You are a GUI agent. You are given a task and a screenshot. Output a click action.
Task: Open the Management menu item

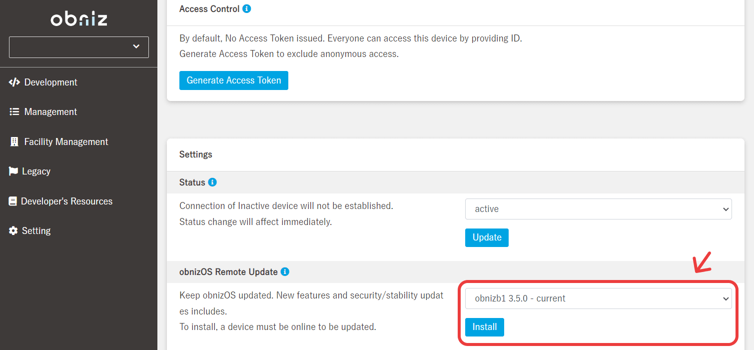(x=50, y=112)
